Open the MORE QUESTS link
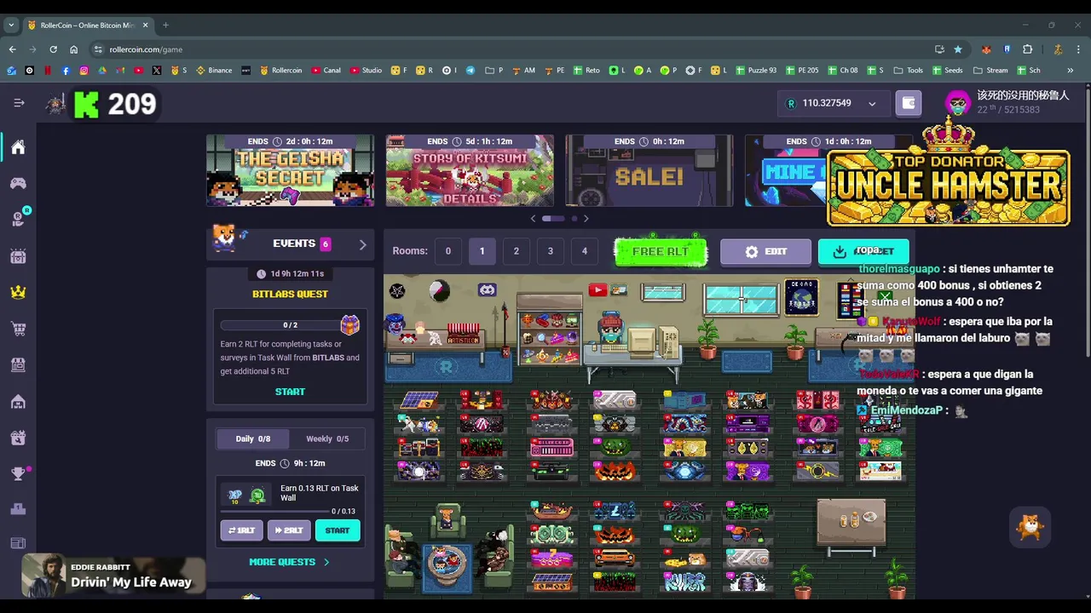Viewport: 1091px width, 613px height. (x=289, y=562)
